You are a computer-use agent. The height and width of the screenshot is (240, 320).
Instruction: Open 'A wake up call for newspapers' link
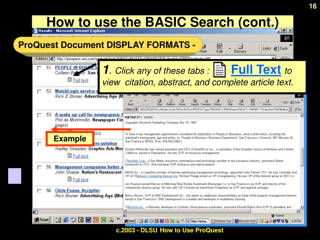89,114
